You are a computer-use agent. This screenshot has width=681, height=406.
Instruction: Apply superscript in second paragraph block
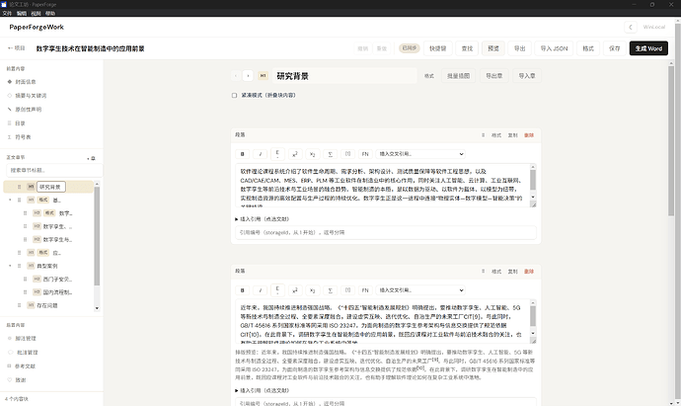[295, 290]
